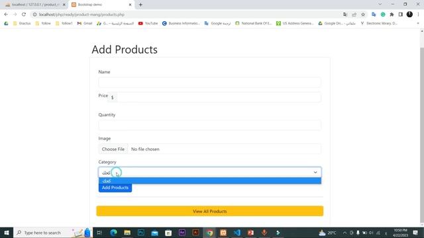
Task: Reload the page with the refresh icon
Action: [x=24, y=15]
